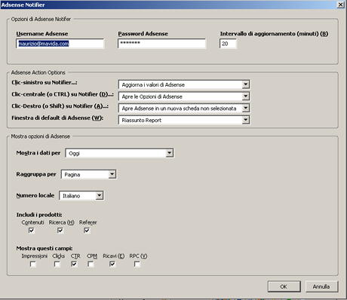Focus the update interval minutes field
Viewport: 347px width, 300px height.
[x=228, y=44]
